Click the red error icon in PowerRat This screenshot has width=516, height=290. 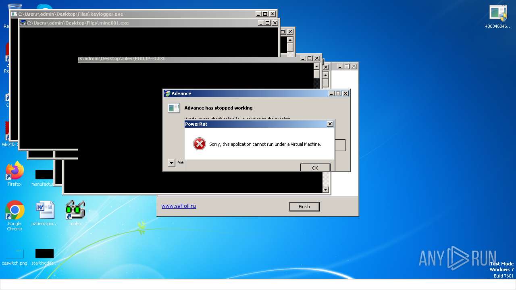pos(199,144)
